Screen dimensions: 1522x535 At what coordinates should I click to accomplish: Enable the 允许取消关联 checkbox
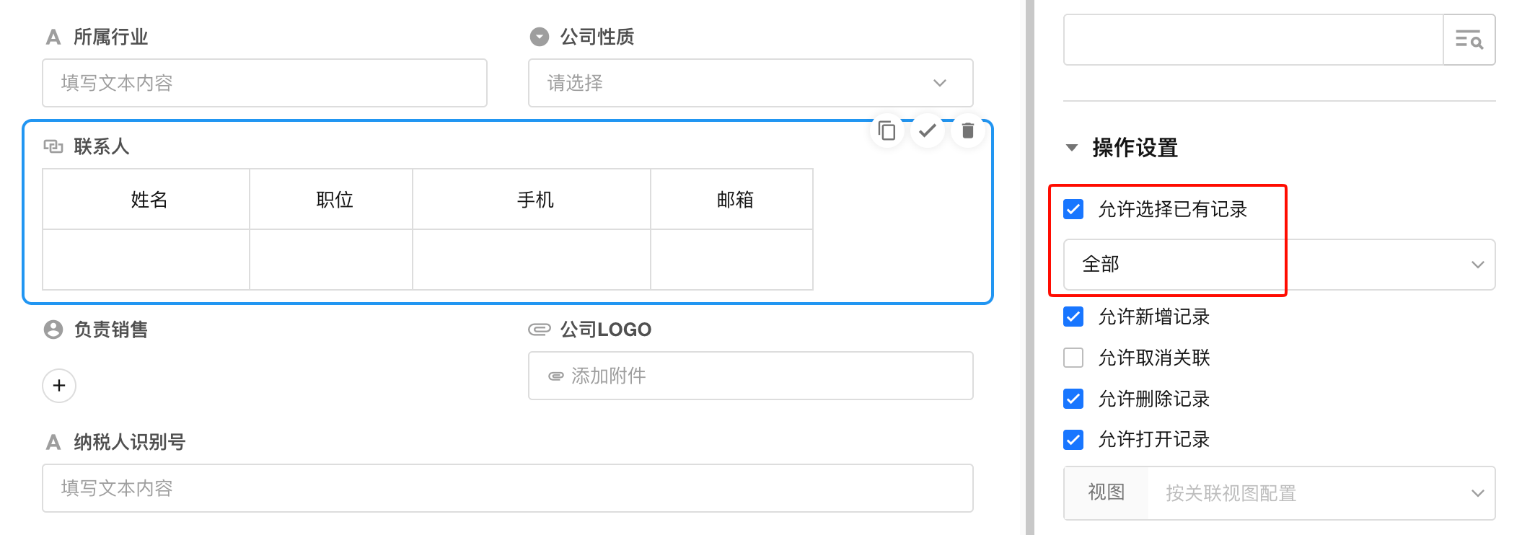(1073, 358)
